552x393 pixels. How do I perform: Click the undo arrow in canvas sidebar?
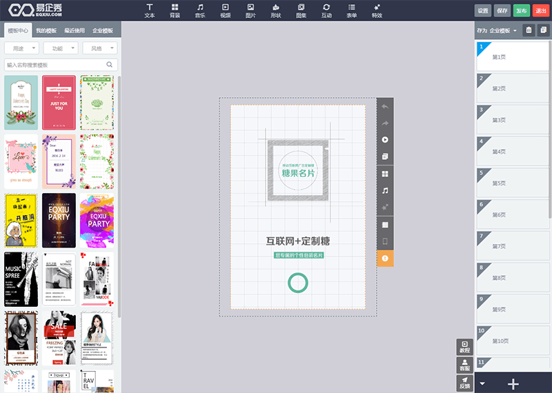[x=385, y=106]
